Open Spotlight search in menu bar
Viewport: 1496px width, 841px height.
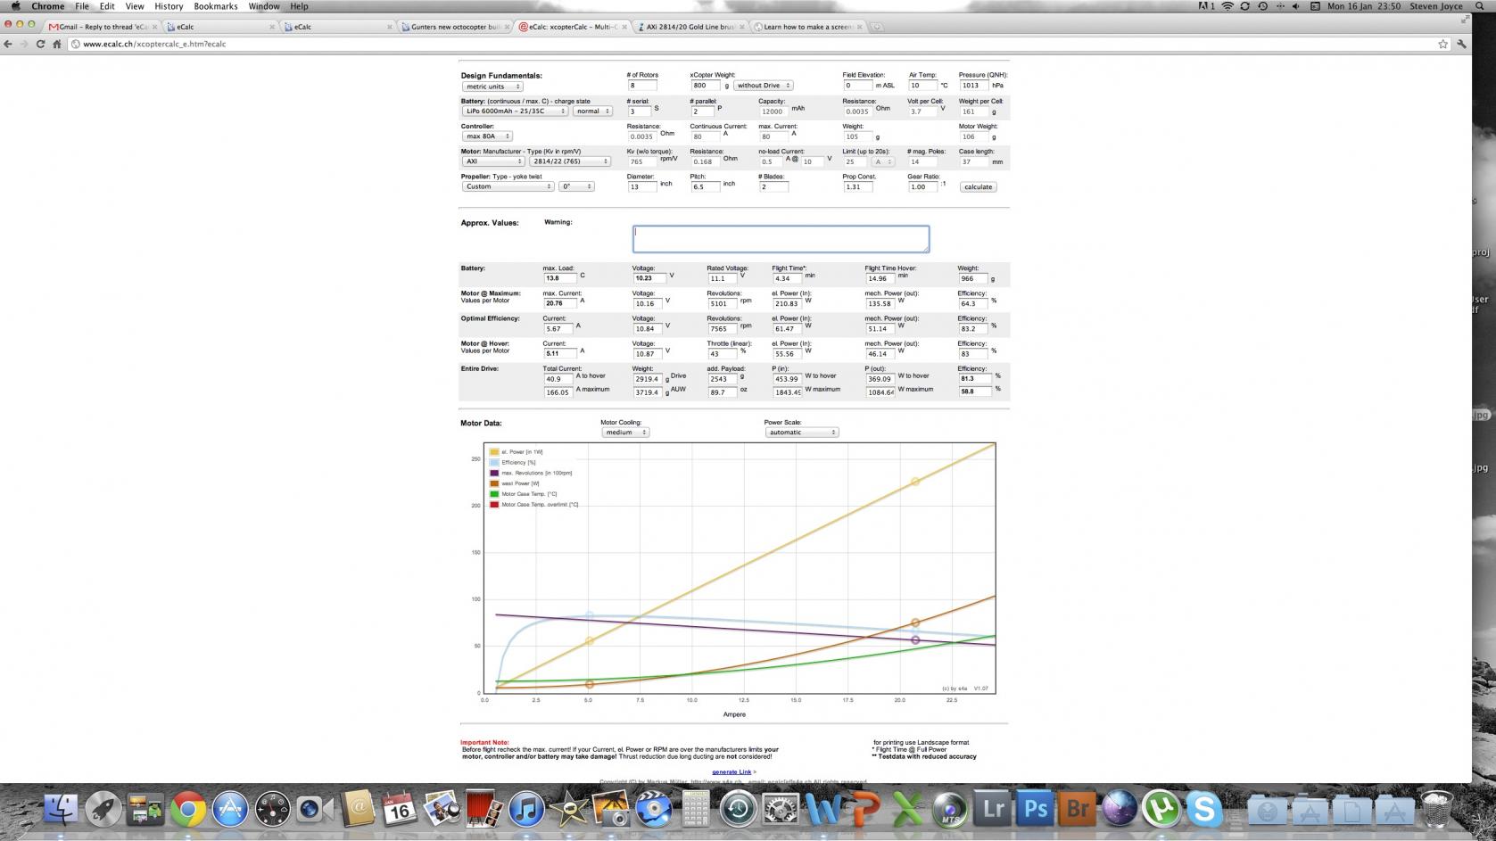1480,6
